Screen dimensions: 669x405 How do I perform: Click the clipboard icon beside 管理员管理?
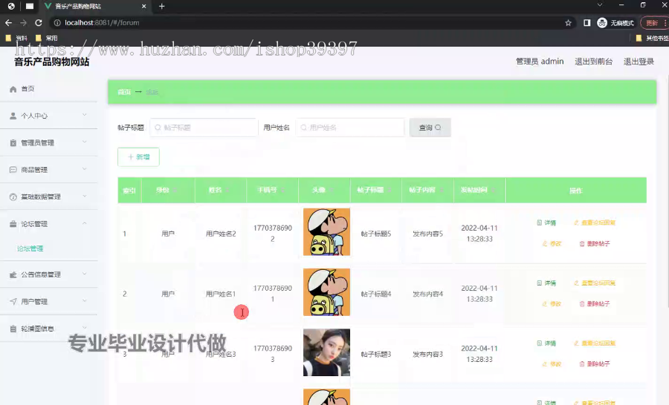pyautogui.click(x=13, y=142)
